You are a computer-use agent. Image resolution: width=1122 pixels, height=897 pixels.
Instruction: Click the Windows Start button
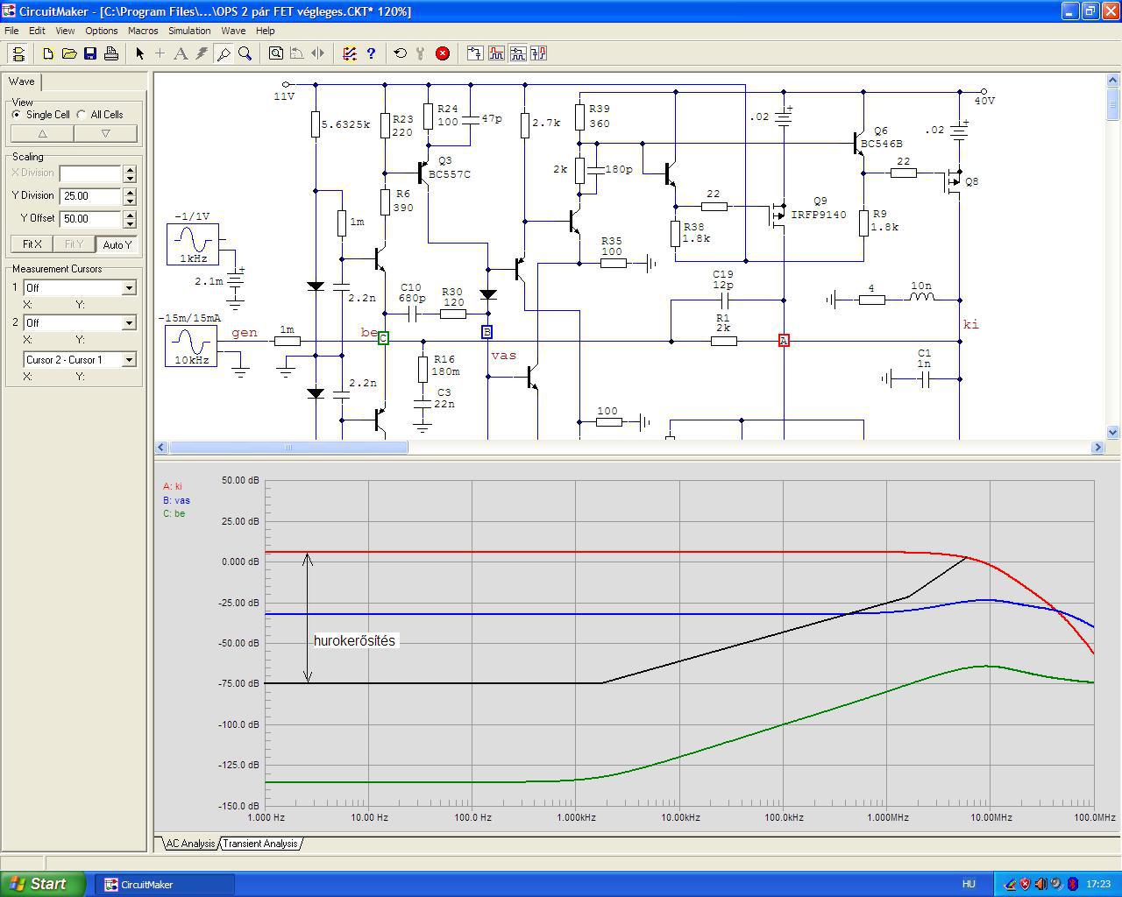coord(44,884)
